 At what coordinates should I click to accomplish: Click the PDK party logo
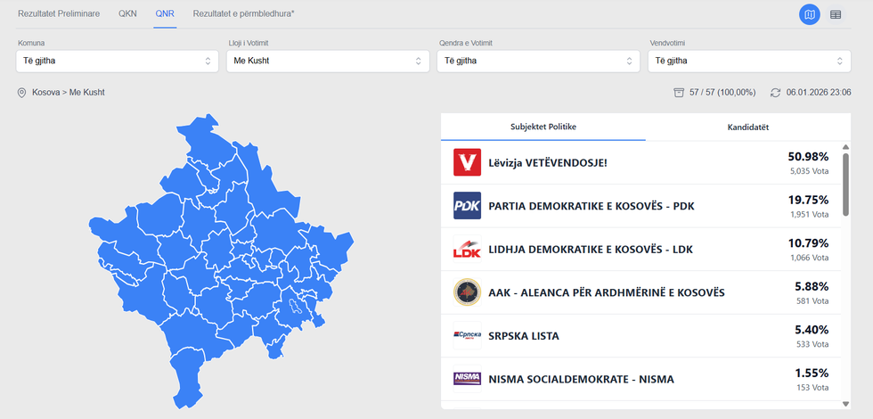click(467, 206)
